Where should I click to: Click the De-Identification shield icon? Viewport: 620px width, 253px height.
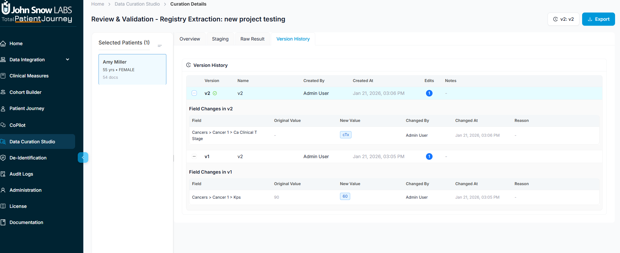pyautogui.click(x=3, y=158)
